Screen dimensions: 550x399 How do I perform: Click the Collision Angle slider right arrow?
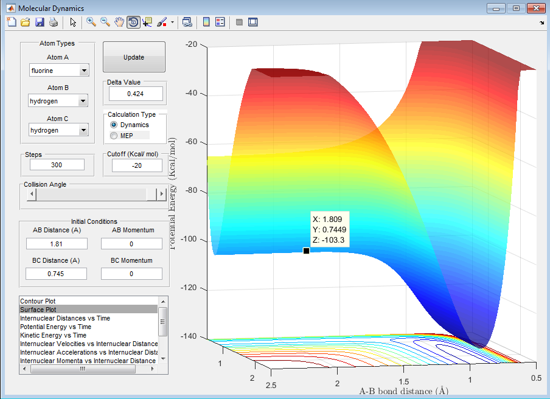click(161, 194)
